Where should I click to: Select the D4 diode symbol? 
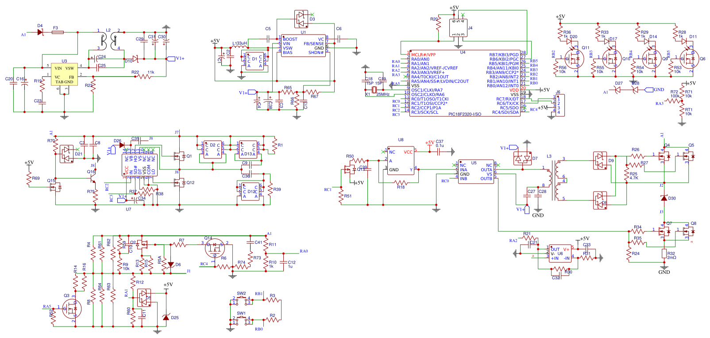(40, 32)
